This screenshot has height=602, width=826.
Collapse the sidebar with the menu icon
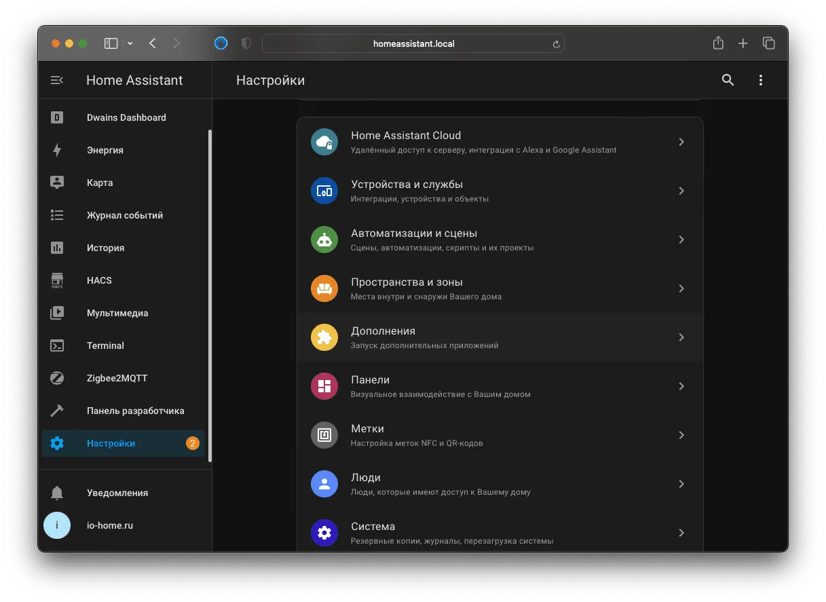[x=57, y=80]
